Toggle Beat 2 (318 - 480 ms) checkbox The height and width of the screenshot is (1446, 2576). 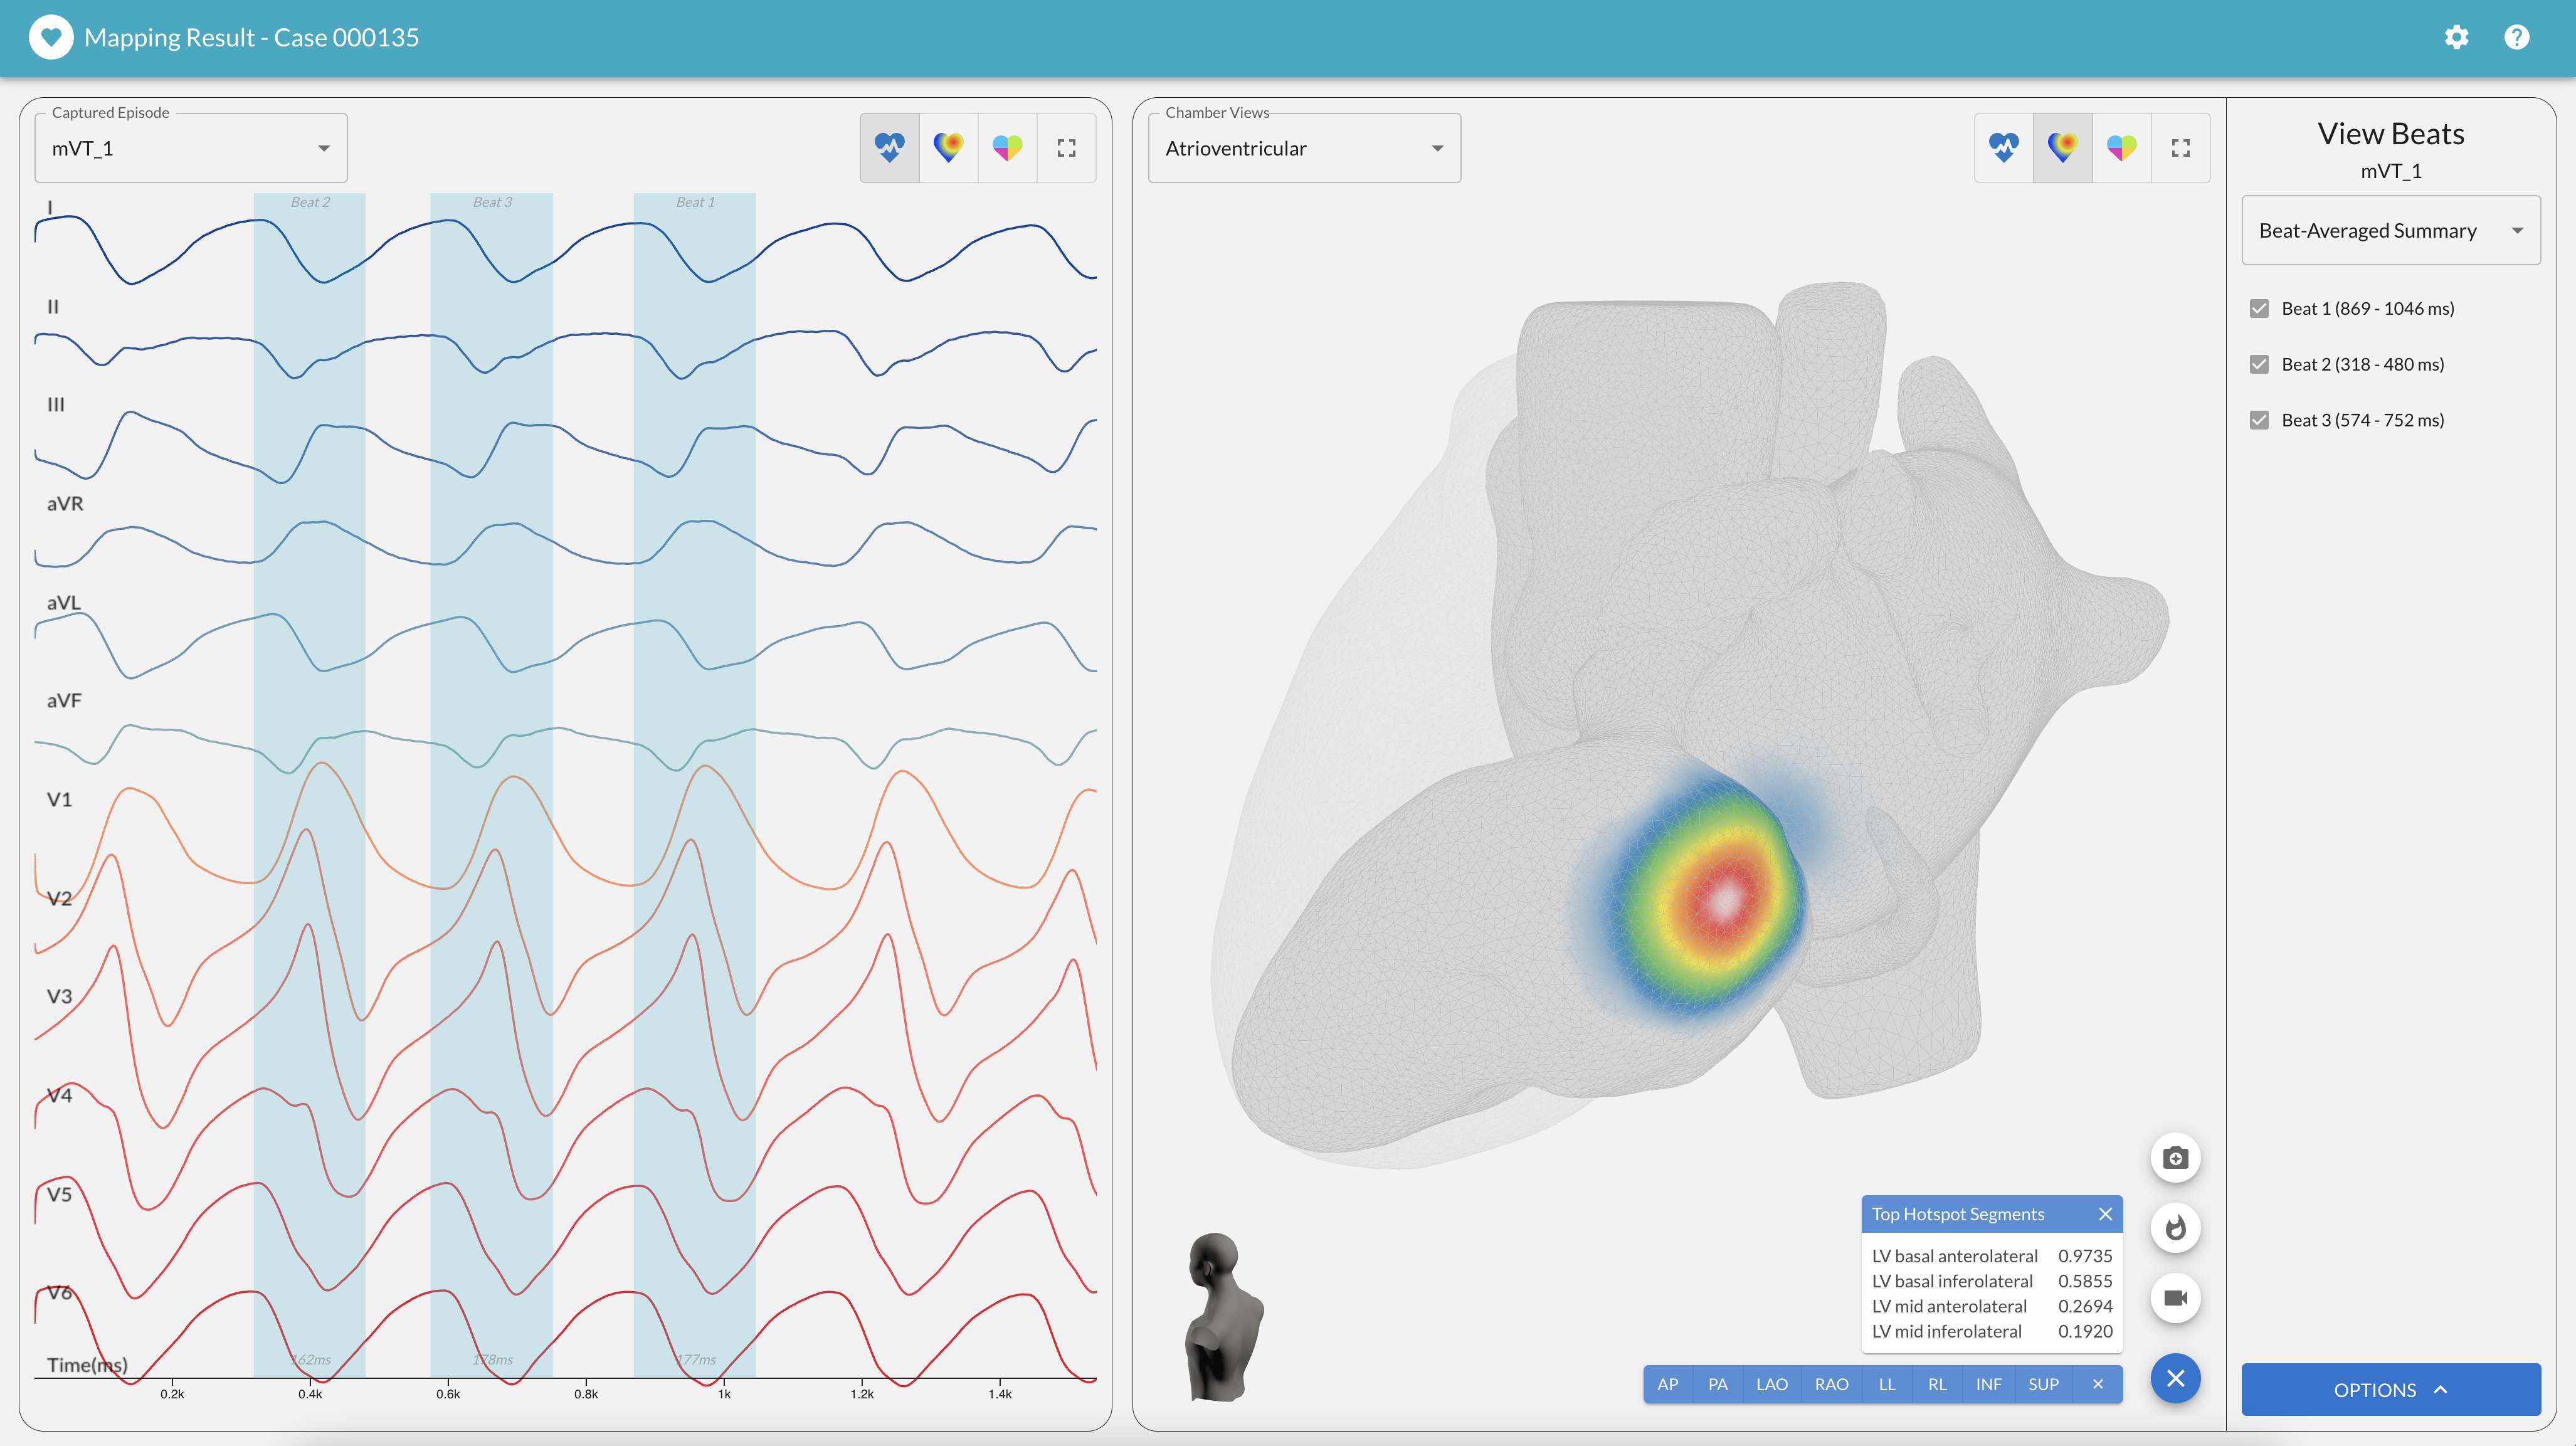(x=2259, y=365)
